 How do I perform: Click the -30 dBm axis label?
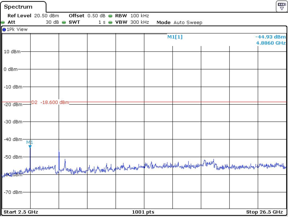coord(13,122)
